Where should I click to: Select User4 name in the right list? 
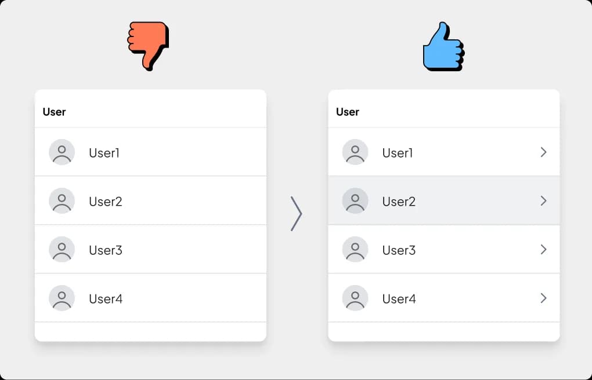tap(399, 298)
